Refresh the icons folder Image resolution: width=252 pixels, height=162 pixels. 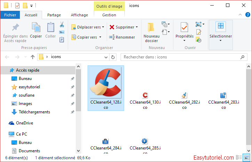click(113, 57)
